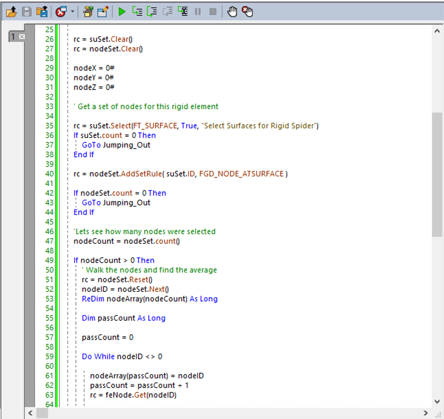The height and width of the screenshot is (419, 444).
Task: Click 'rc = nodeSet.Reset()' line
Action: coord(117,280)
